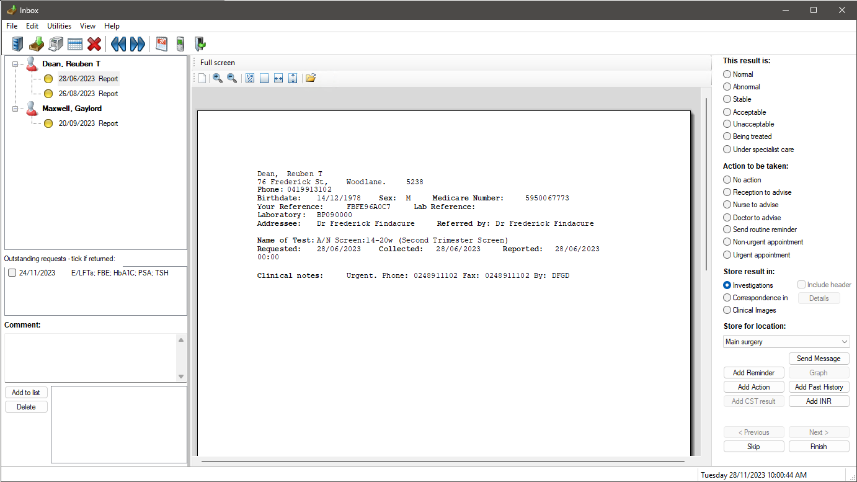Click the Finish button
Image resolution: width=857 pixels, height=482 pixels.
coord(819,447)
